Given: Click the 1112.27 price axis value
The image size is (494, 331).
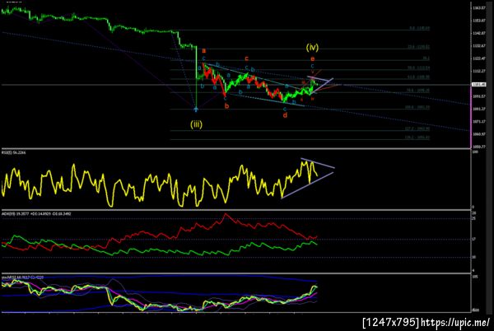Looking at the screenshot, I should [x=478, y=71].
